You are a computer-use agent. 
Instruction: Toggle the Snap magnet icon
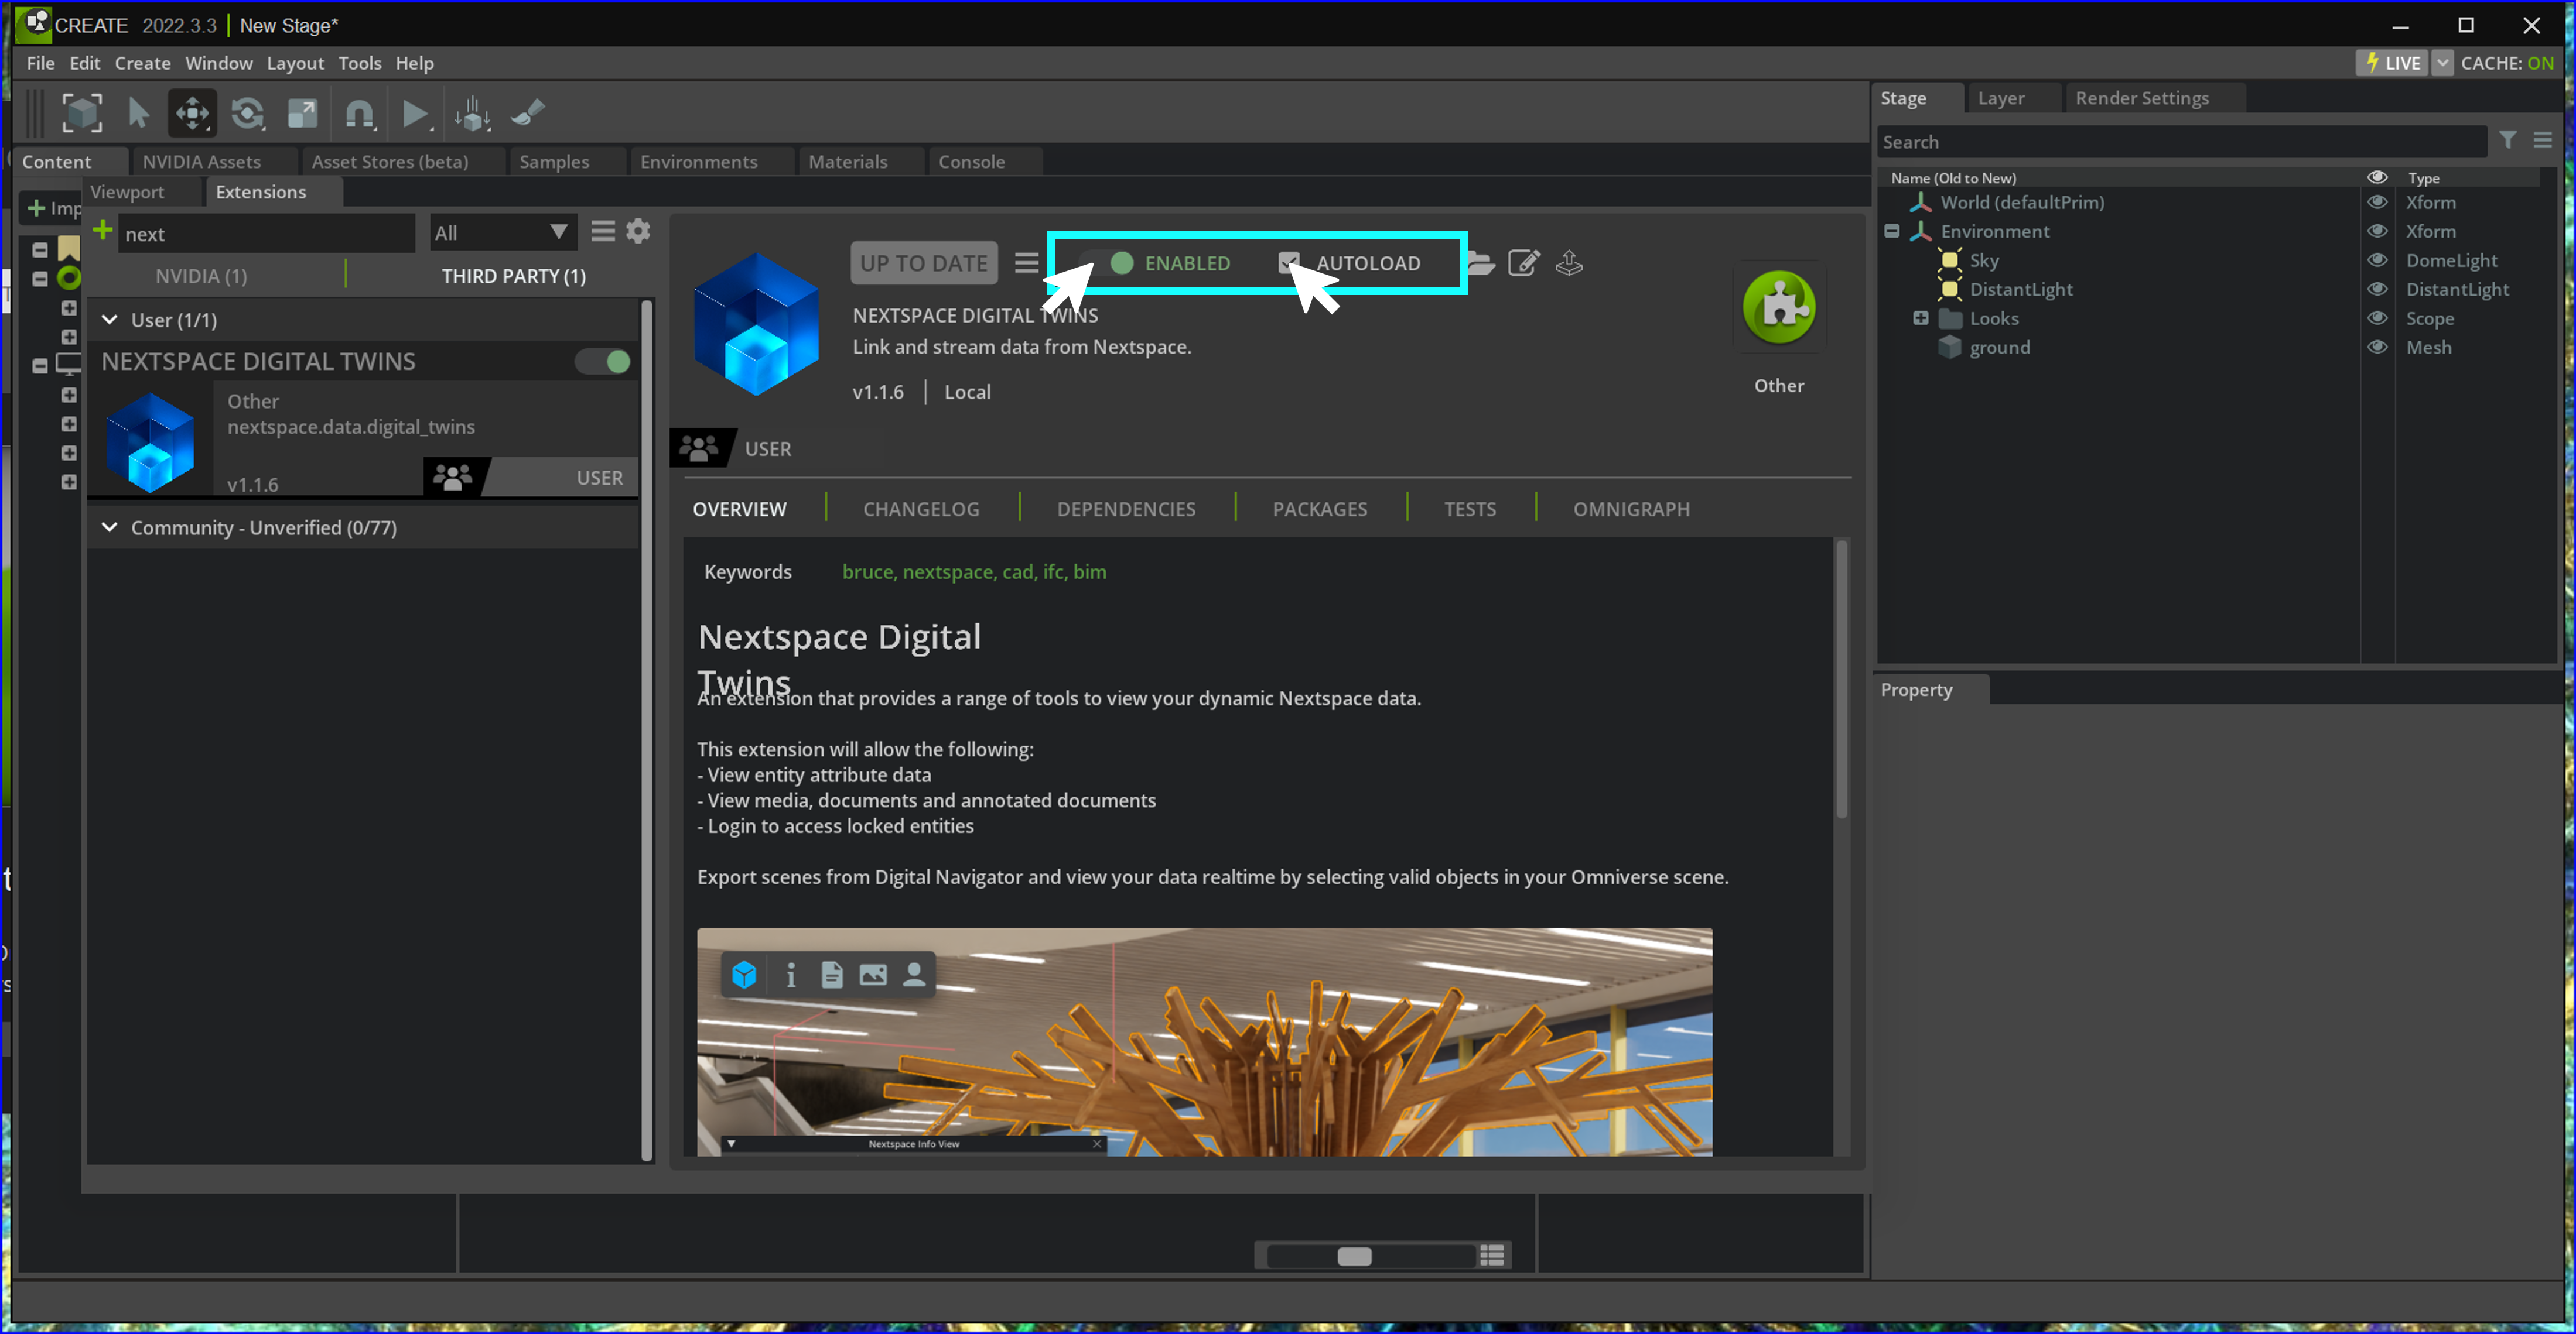(x=359, y=114)
